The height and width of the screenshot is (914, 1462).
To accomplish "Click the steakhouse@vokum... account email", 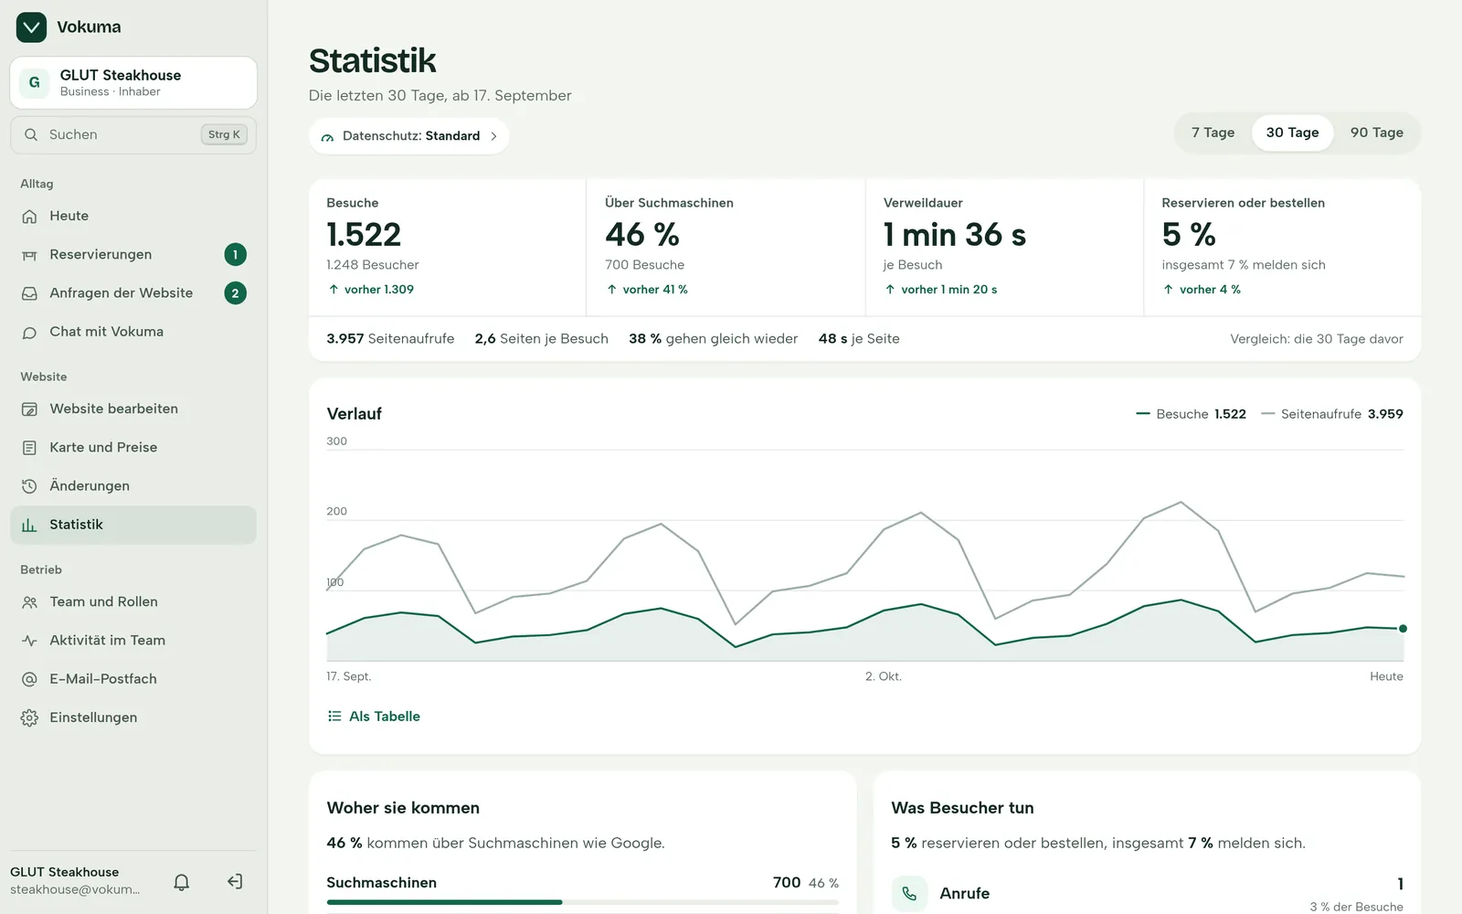I will click(75, 889).
